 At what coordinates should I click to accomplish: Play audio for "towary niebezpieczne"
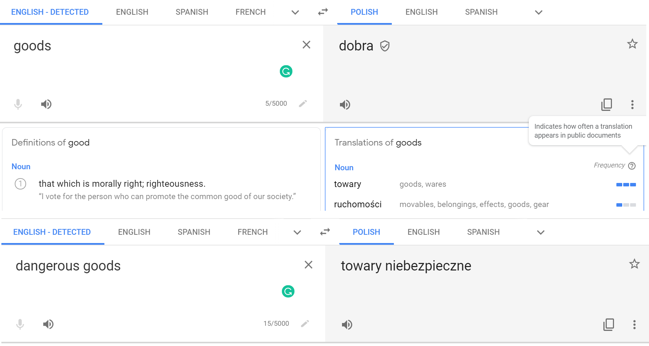[347, 324]
